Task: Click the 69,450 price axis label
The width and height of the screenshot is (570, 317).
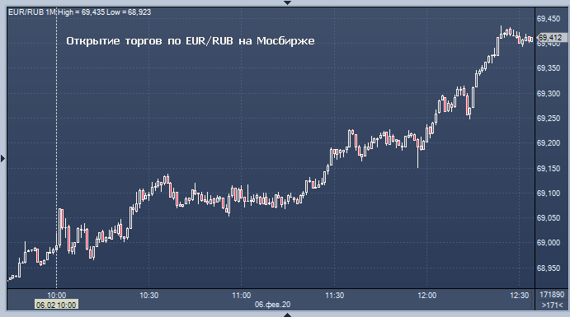Action: (549, 18)
